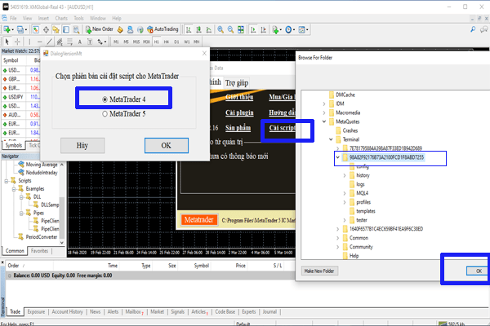Select the Trendline drawing tool
The width and height of the screenshot is (490, 326).
point(49,42)
